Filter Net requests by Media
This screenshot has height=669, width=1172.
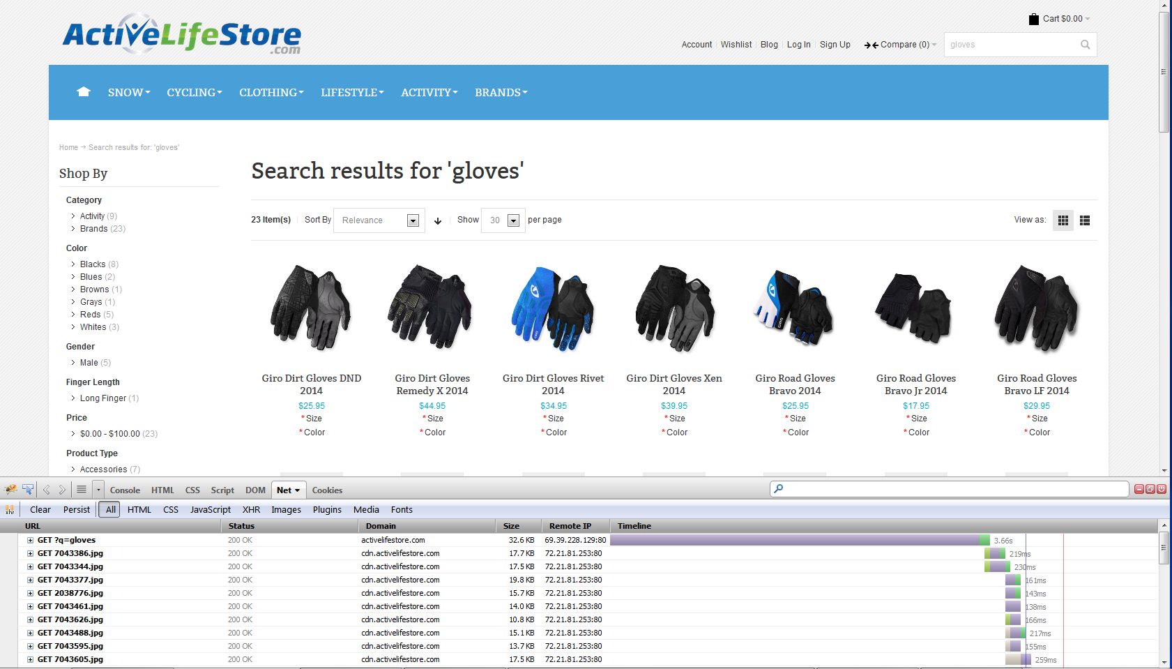coord(366,510)
